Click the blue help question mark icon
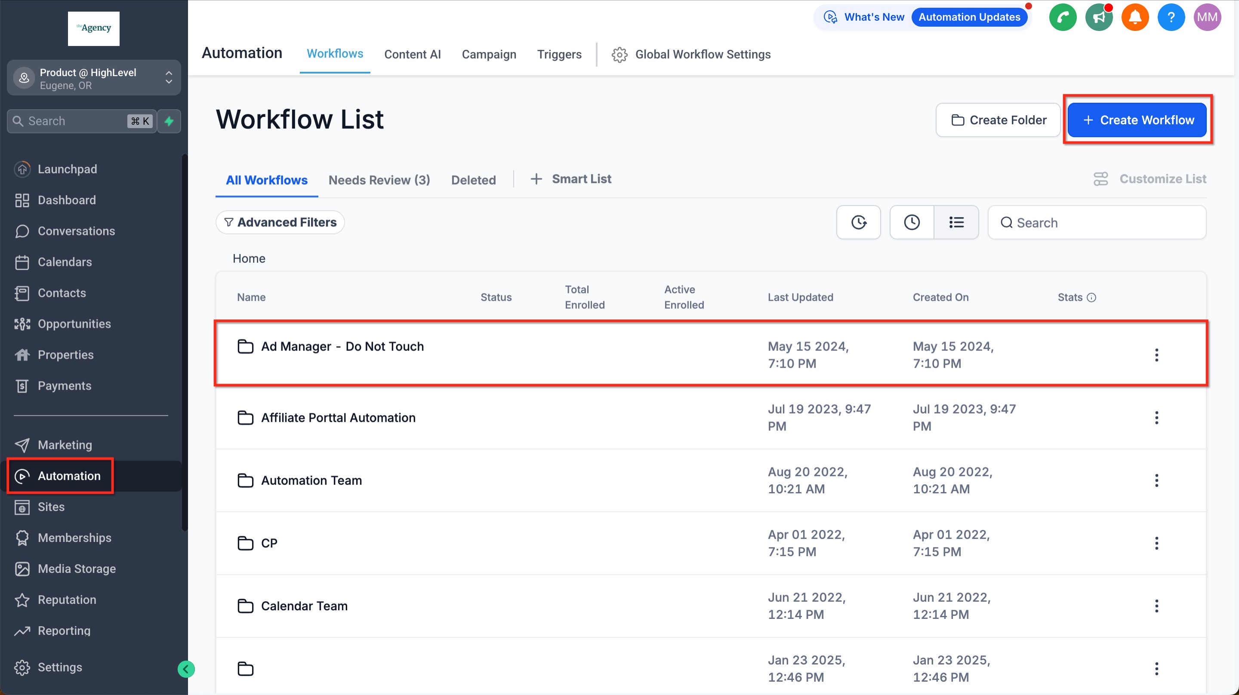 point(1171,17)
